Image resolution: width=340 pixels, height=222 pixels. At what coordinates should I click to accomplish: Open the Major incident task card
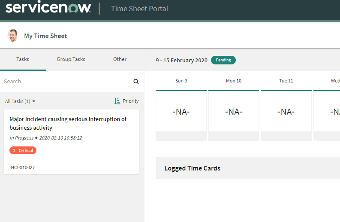(72, 142)
